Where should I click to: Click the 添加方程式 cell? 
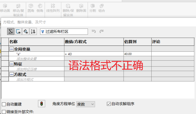(36, 79)
